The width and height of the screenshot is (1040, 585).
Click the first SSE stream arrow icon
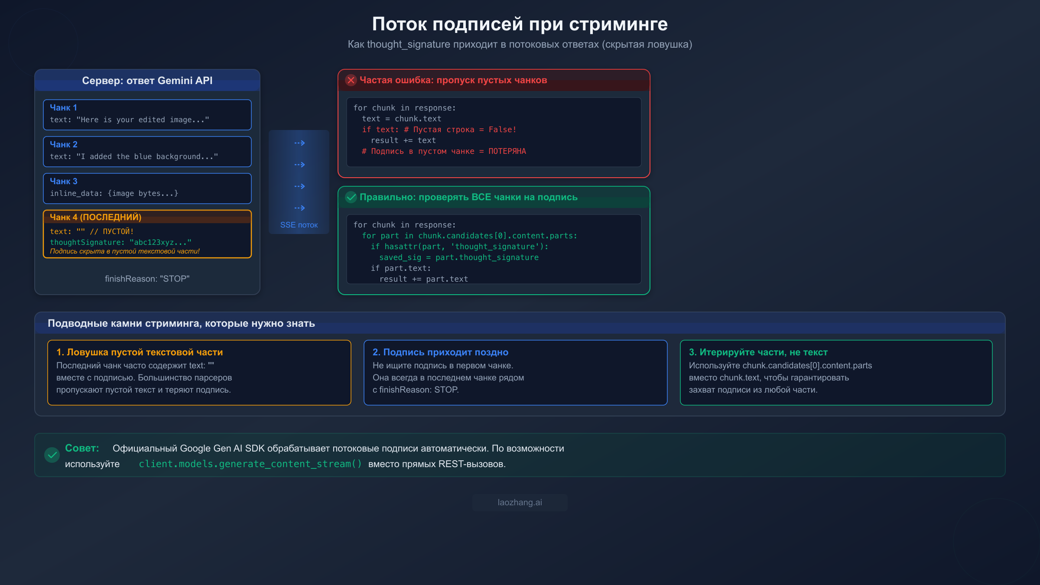299,143
